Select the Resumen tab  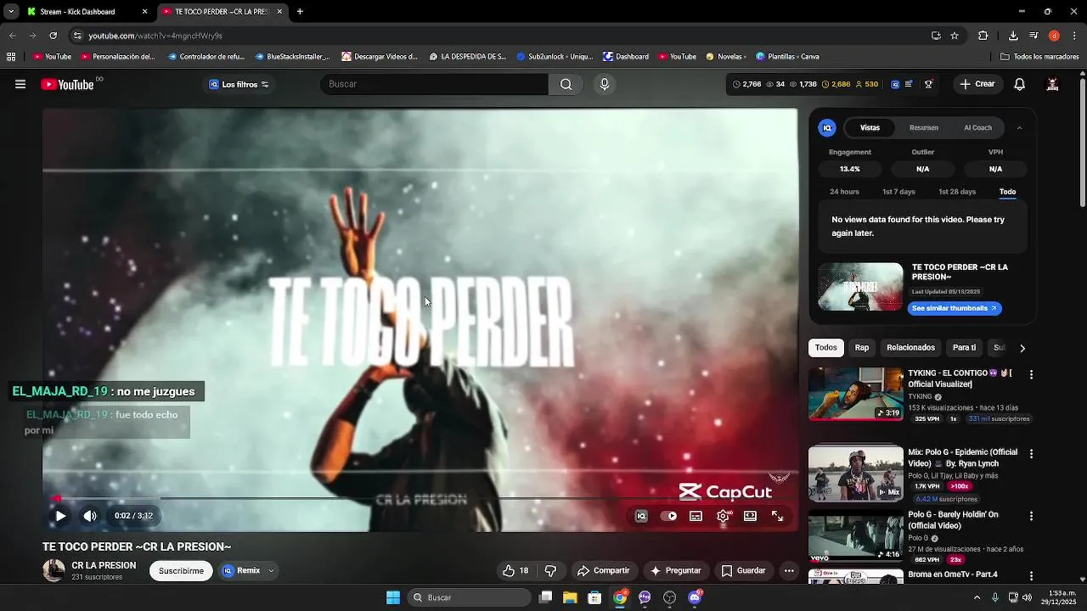coord(924,128)
